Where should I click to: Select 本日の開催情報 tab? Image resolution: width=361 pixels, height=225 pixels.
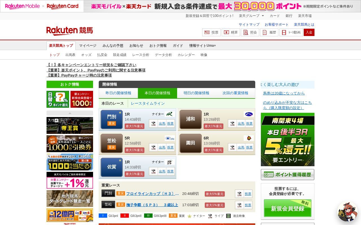(x=157, y=93)
